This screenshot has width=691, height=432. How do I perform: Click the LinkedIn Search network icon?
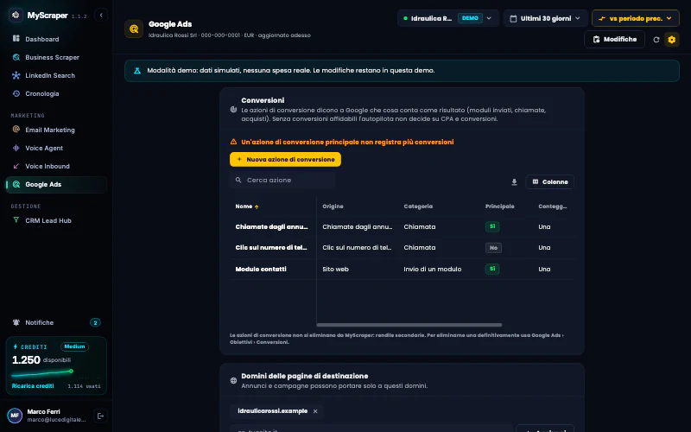16,75
